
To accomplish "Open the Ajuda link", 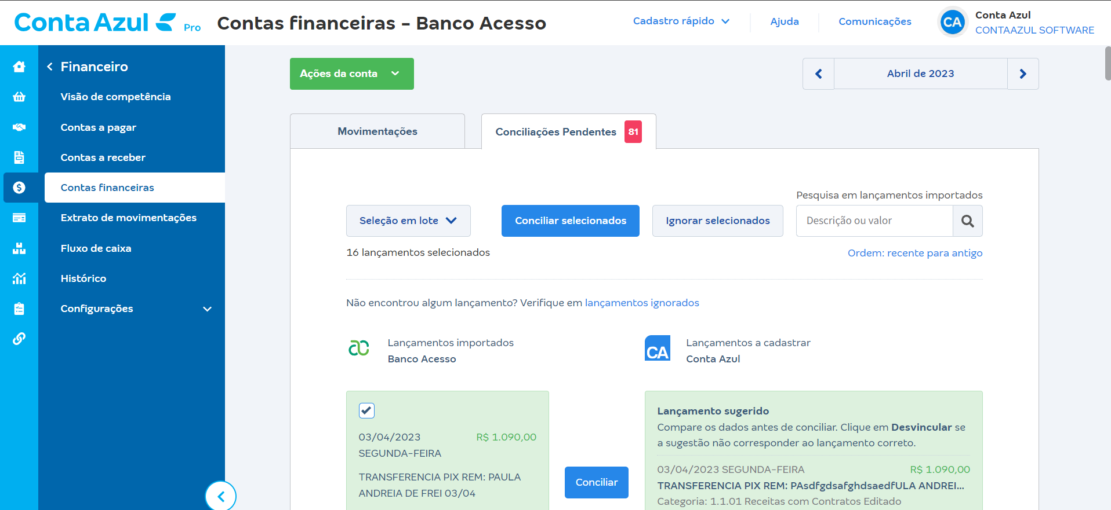I will [x=785, y=21].
